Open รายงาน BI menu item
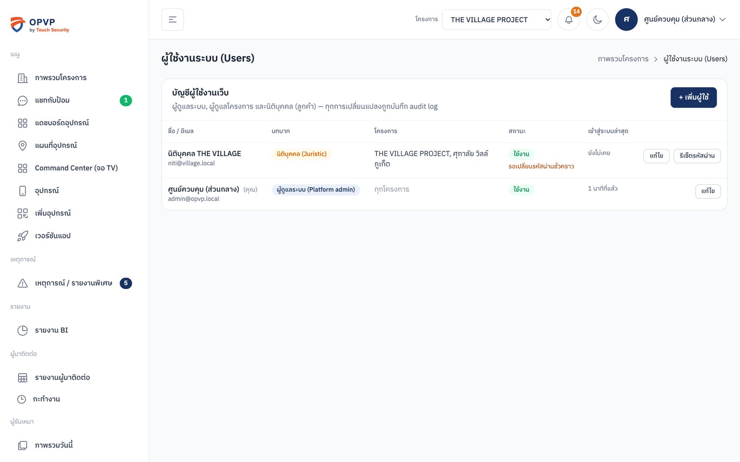The height and width of the screenshot is (462, 740). 74,331
